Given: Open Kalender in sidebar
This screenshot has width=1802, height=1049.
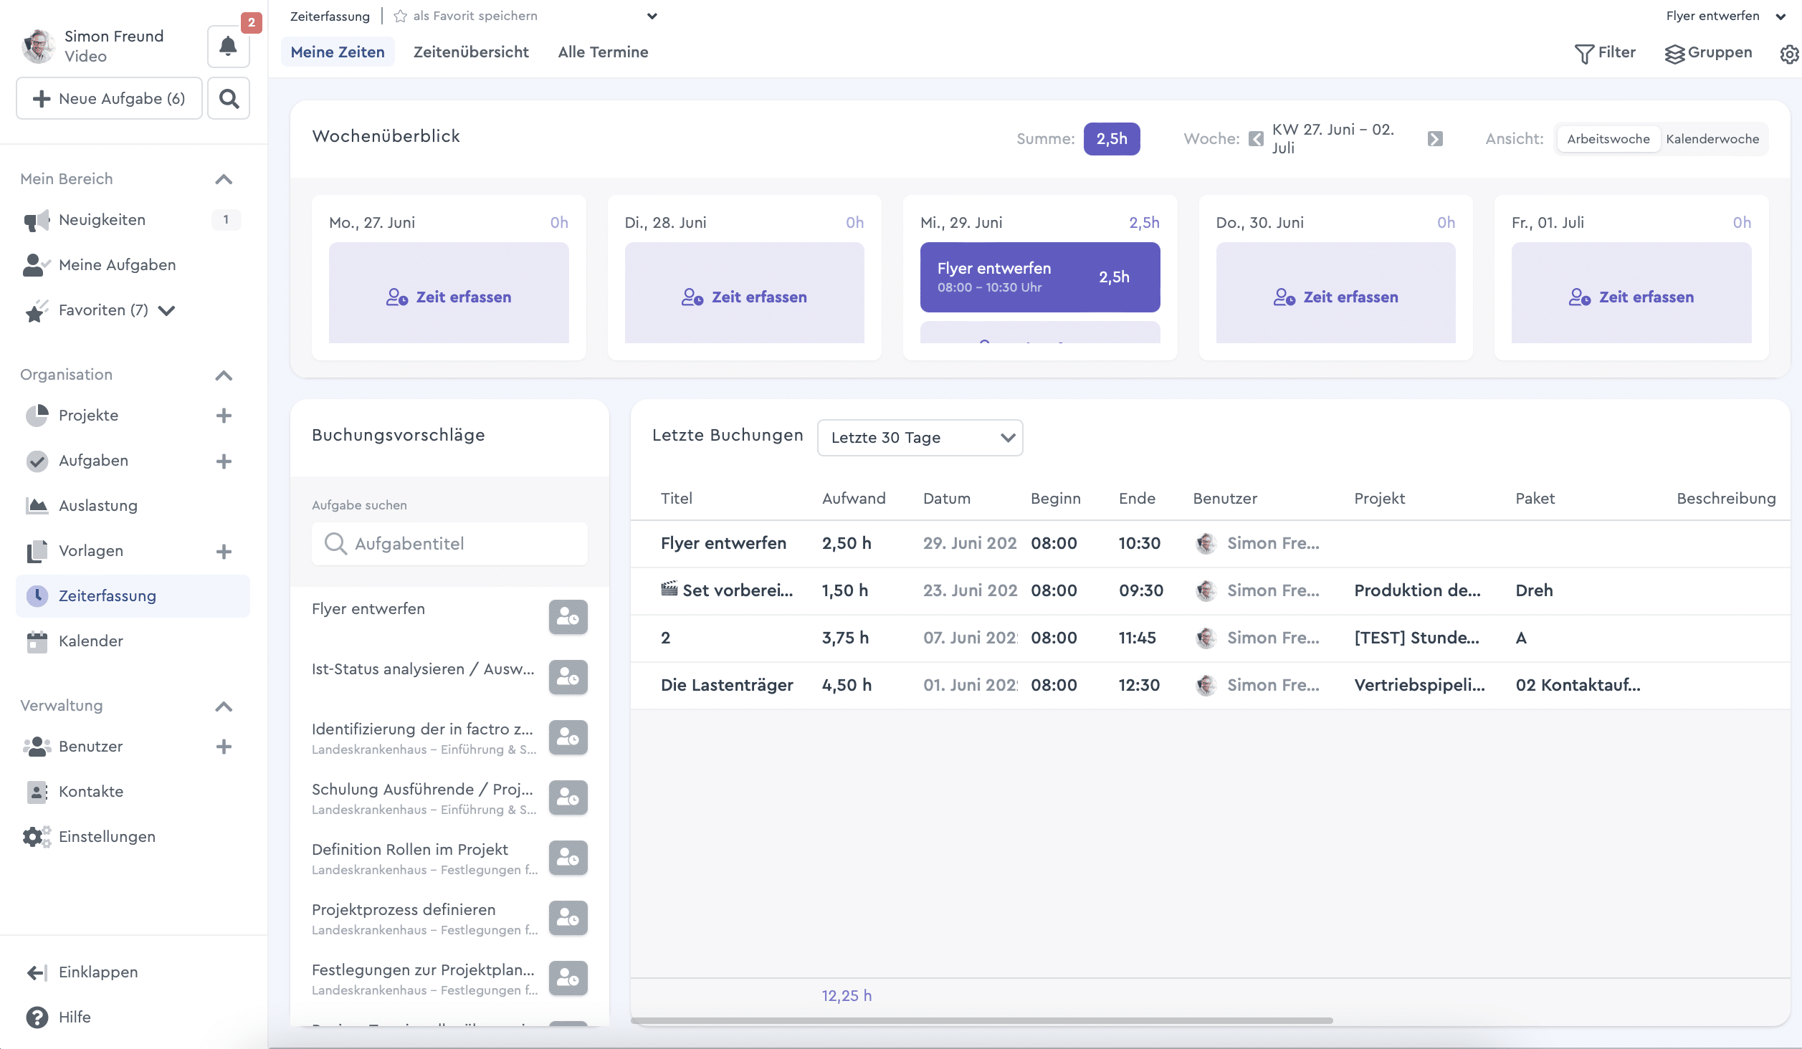Looking at the screenshot, I should (133, 641).
